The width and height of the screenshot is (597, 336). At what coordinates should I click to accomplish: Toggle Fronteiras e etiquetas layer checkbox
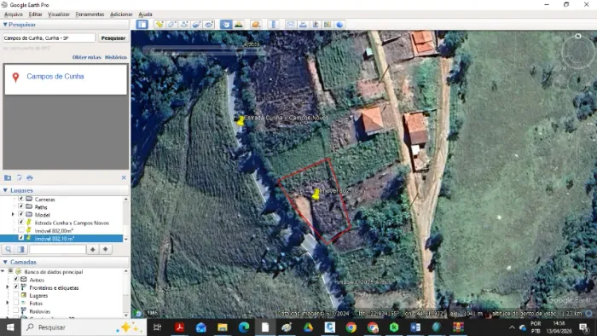coord(15,287)
